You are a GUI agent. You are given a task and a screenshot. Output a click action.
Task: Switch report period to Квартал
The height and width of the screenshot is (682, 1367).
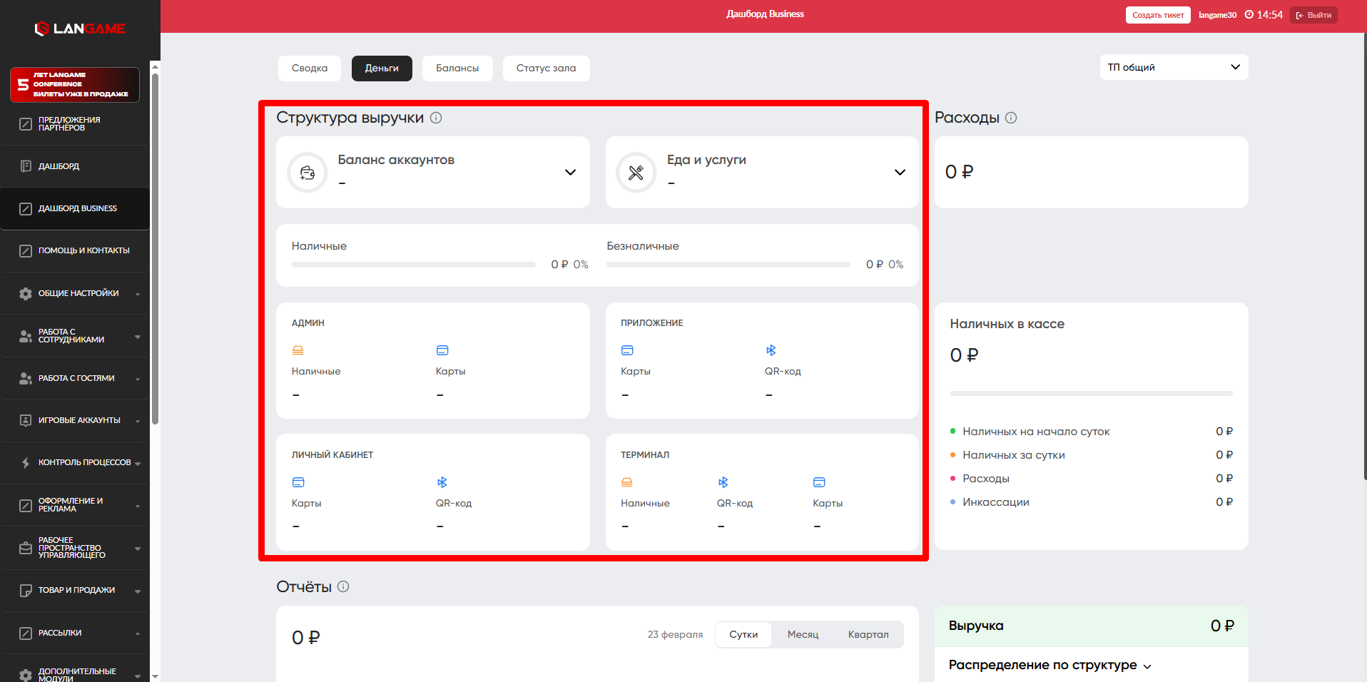[868, 634]
